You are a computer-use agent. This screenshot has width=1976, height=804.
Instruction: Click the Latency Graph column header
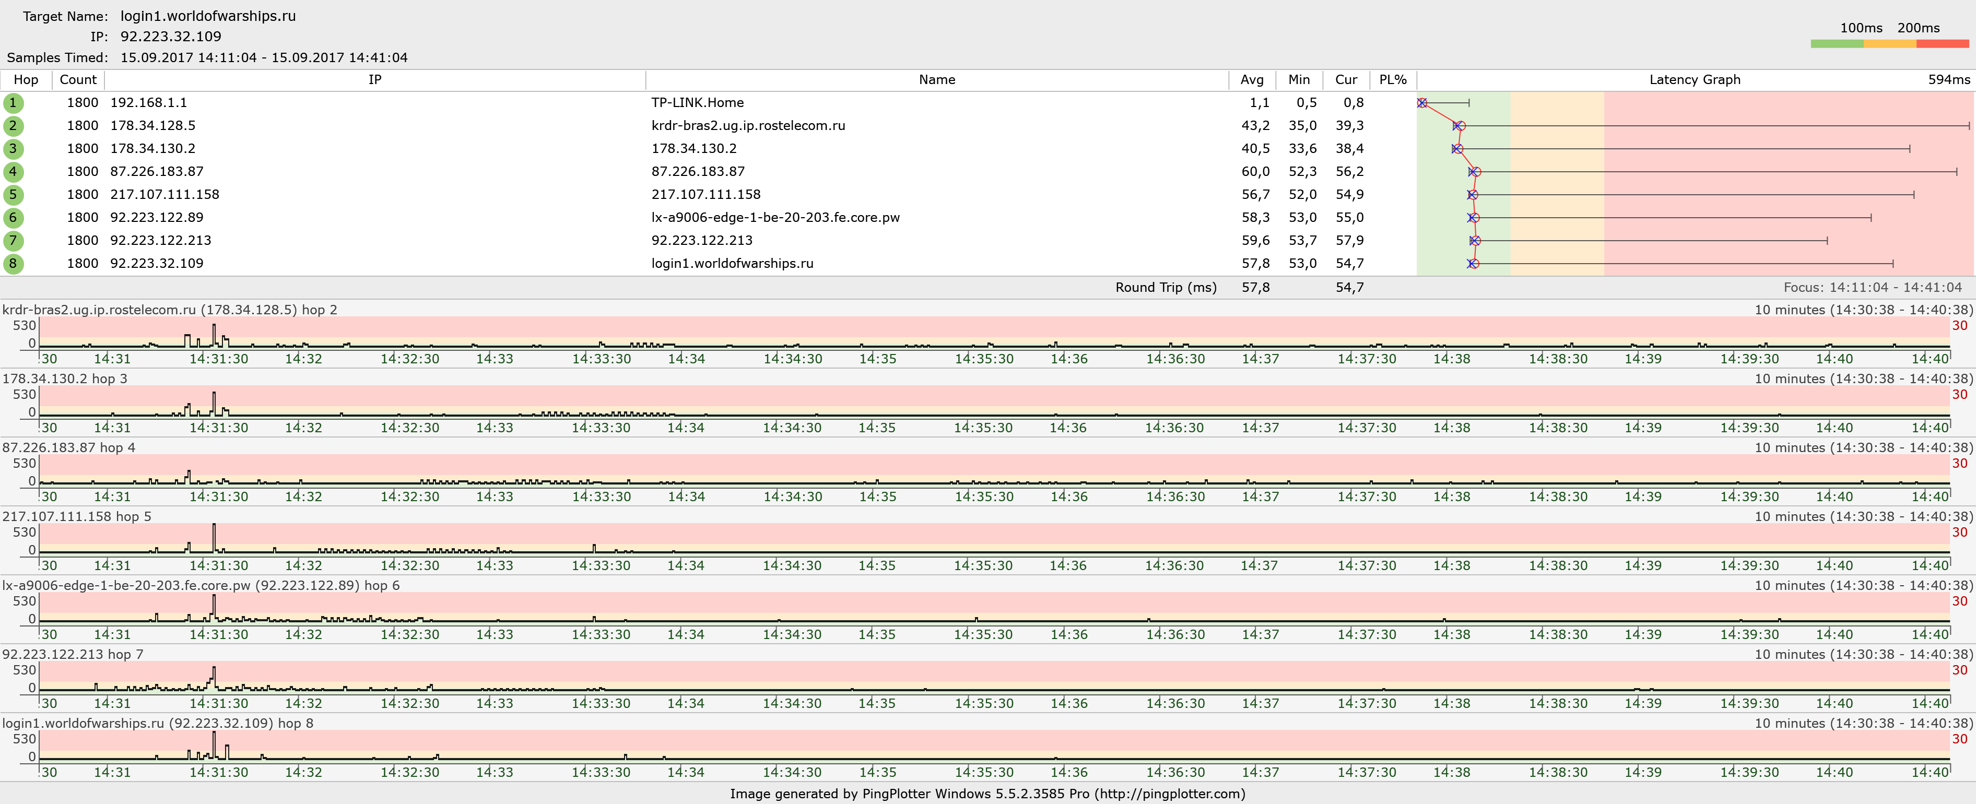[1695, 80]
